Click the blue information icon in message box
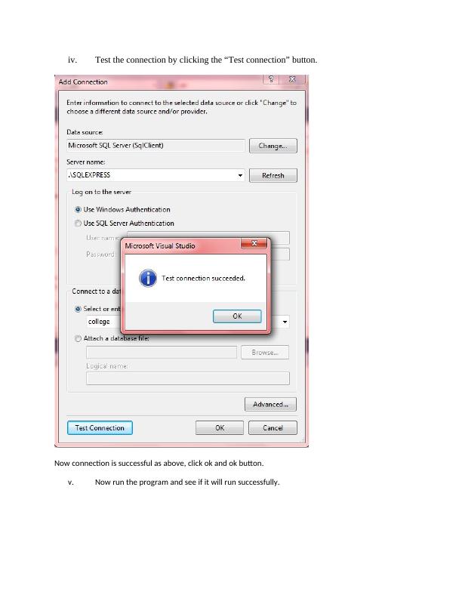 click(148, 278)
